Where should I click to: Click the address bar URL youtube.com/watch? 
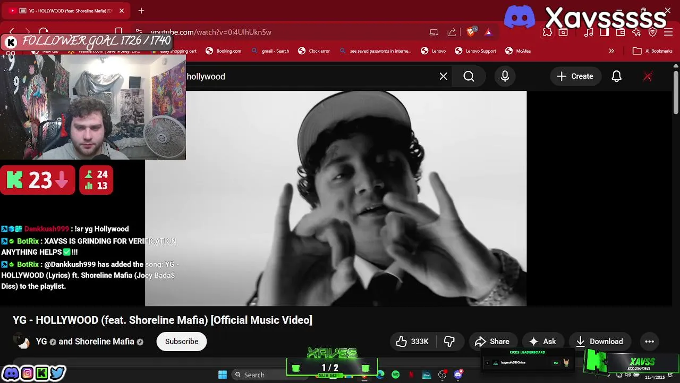[211, 32]
